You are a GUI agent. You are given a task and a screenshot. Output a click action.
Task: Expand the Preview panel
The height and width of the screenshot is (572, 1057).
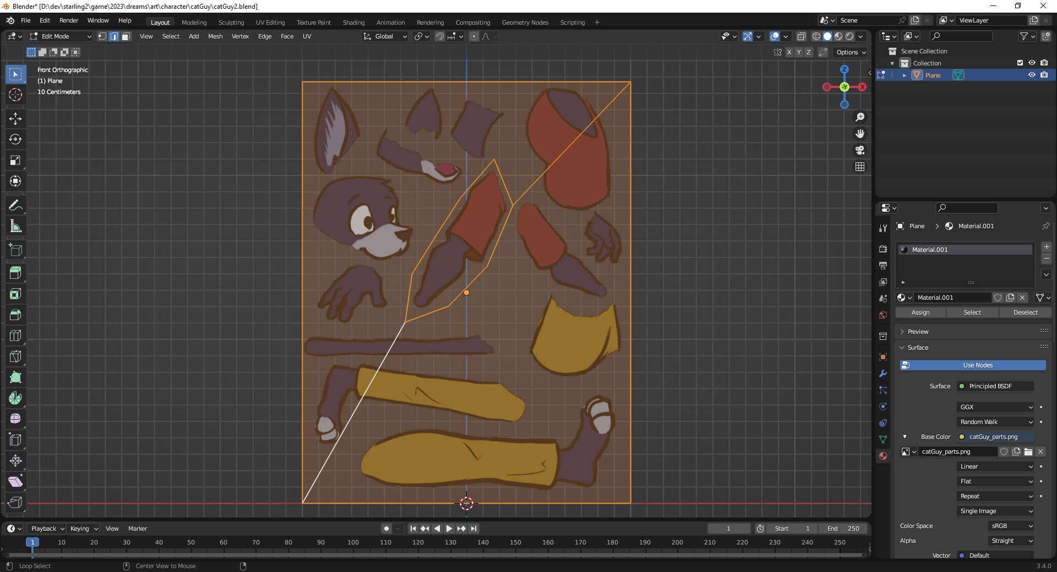(918, 332)
